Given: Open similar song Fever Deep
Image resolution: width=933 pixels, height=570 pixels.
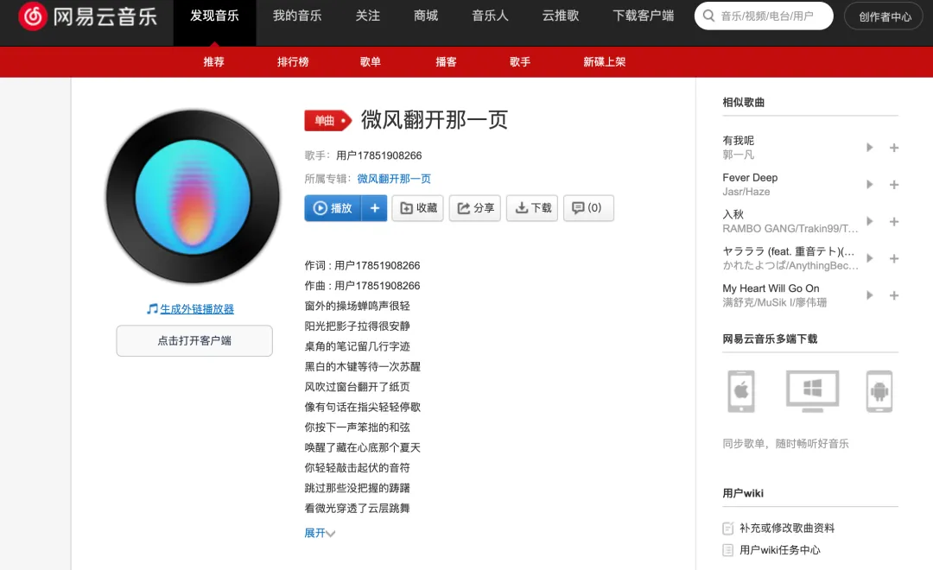Looking at the screenshot, I should click(751, 177).
